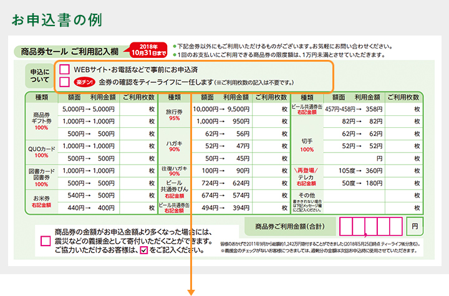Click the ※義援金のチェックがないお客様 footnote
The image size is (449, 296).
pos(319,251)
